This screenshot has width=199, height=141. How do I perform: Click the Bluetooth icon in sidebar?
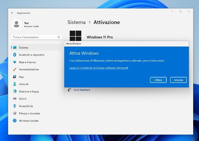(15, 55)
